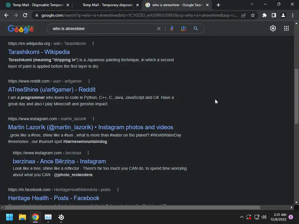The image size is (299, 224).
Task: Clear the Google search box
Action: [159, 29]
